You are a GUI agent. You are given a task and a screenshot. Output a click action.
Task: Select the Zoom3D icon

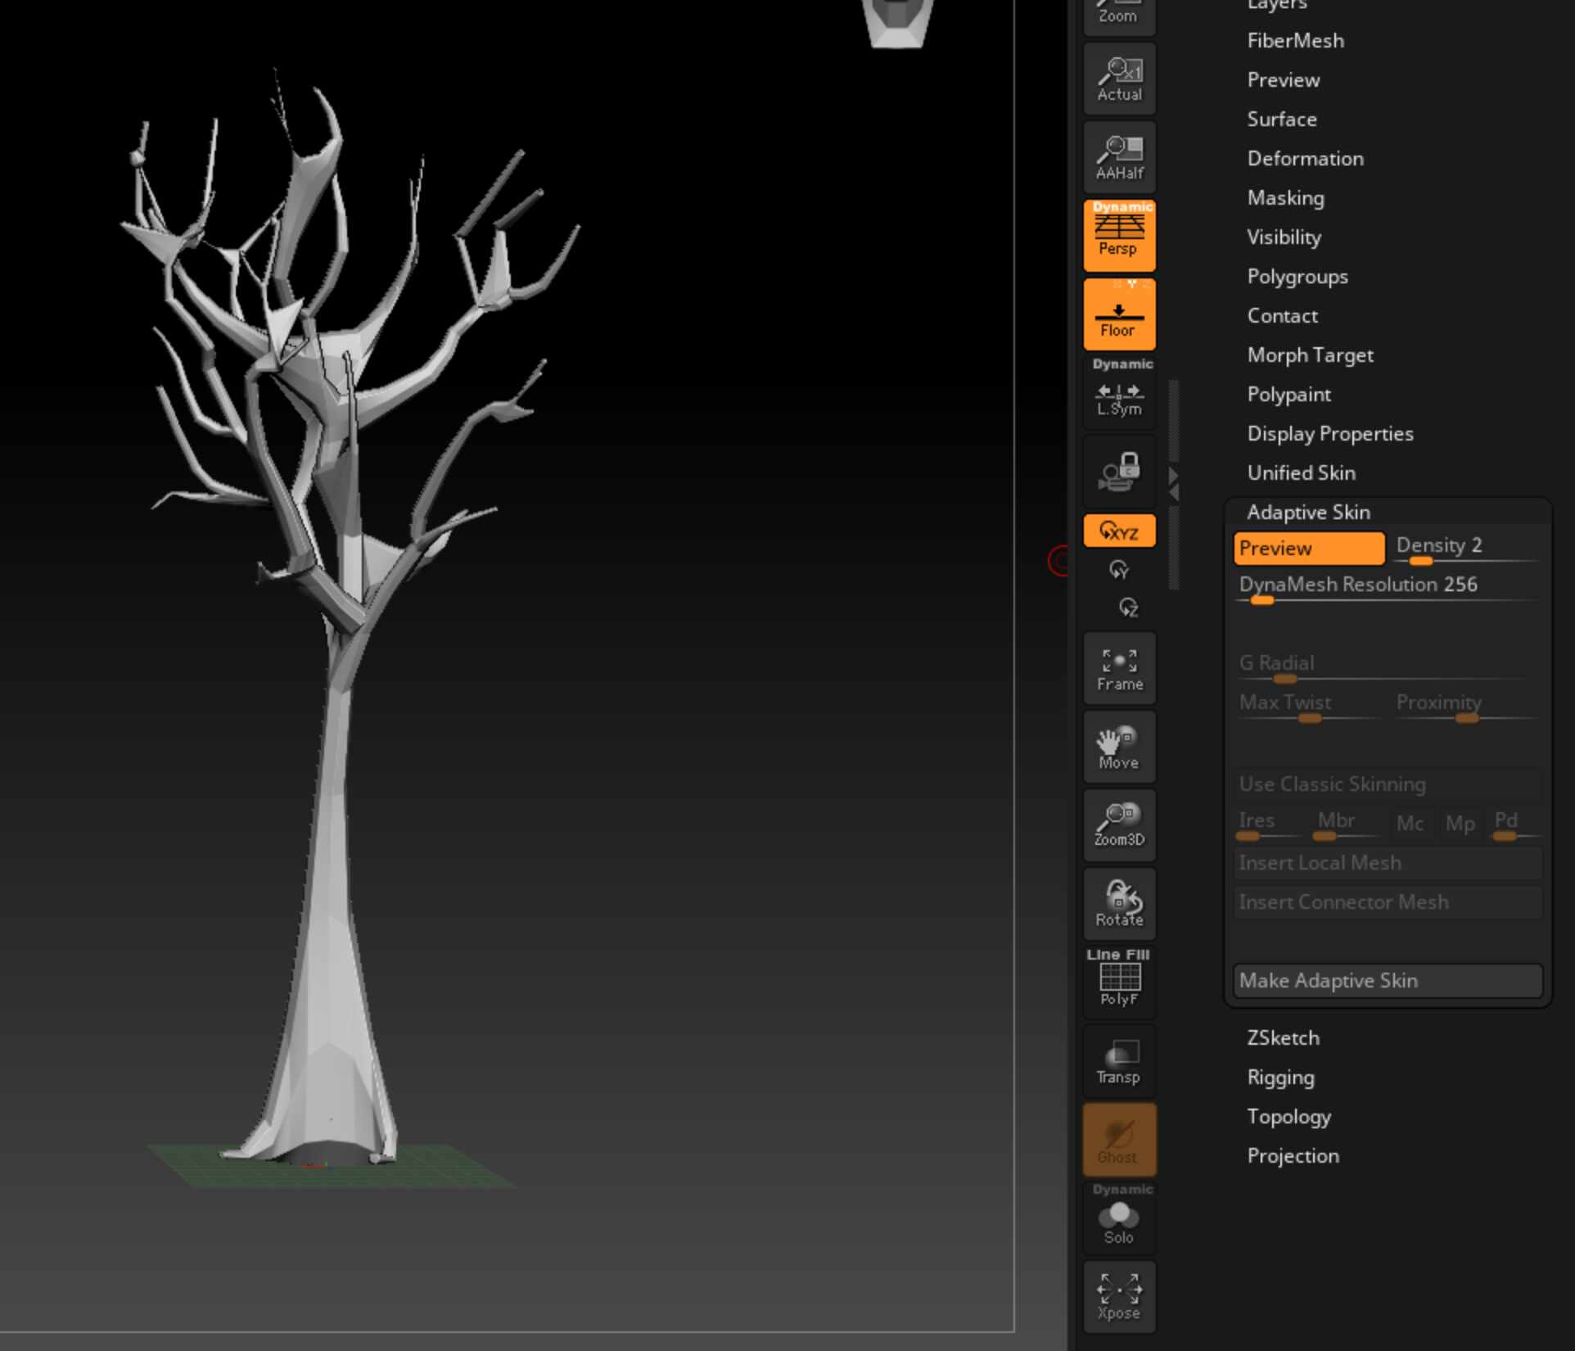(x=1118, y=824)
